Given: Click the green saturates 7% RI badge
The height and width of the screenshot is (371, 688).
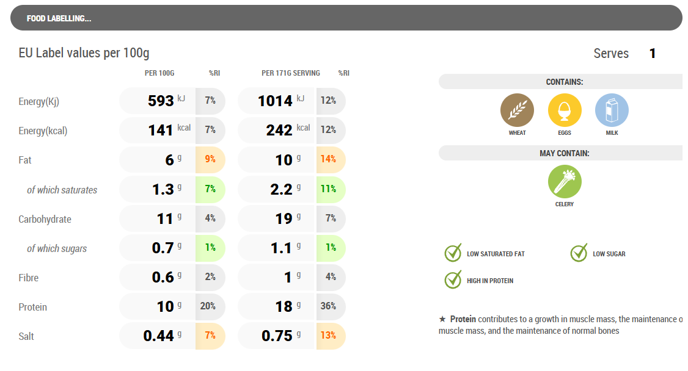Looking at the screenshot, I should 210,189.
